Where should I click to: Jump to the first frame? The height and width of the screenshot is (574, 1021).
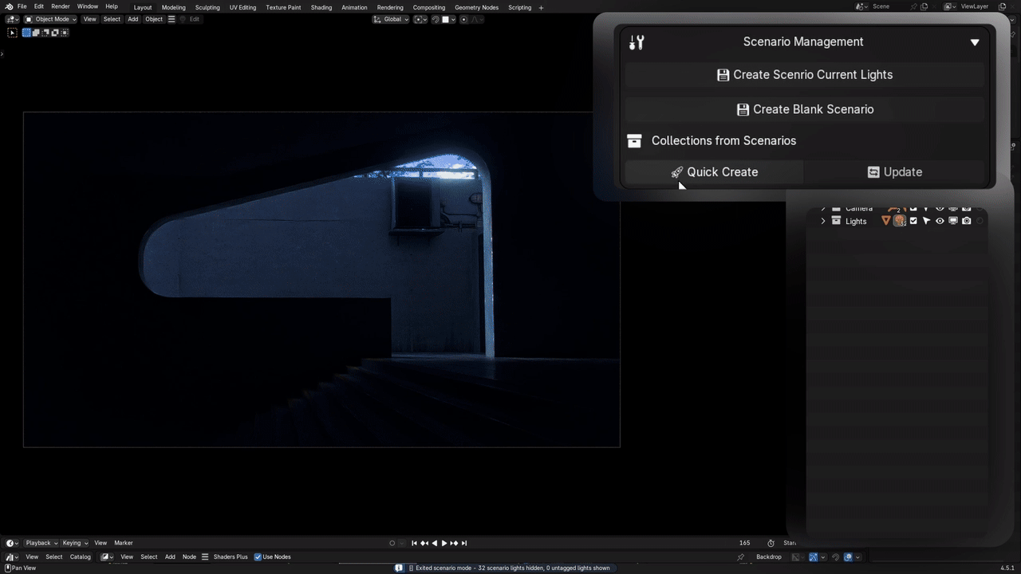pos(414,543)
